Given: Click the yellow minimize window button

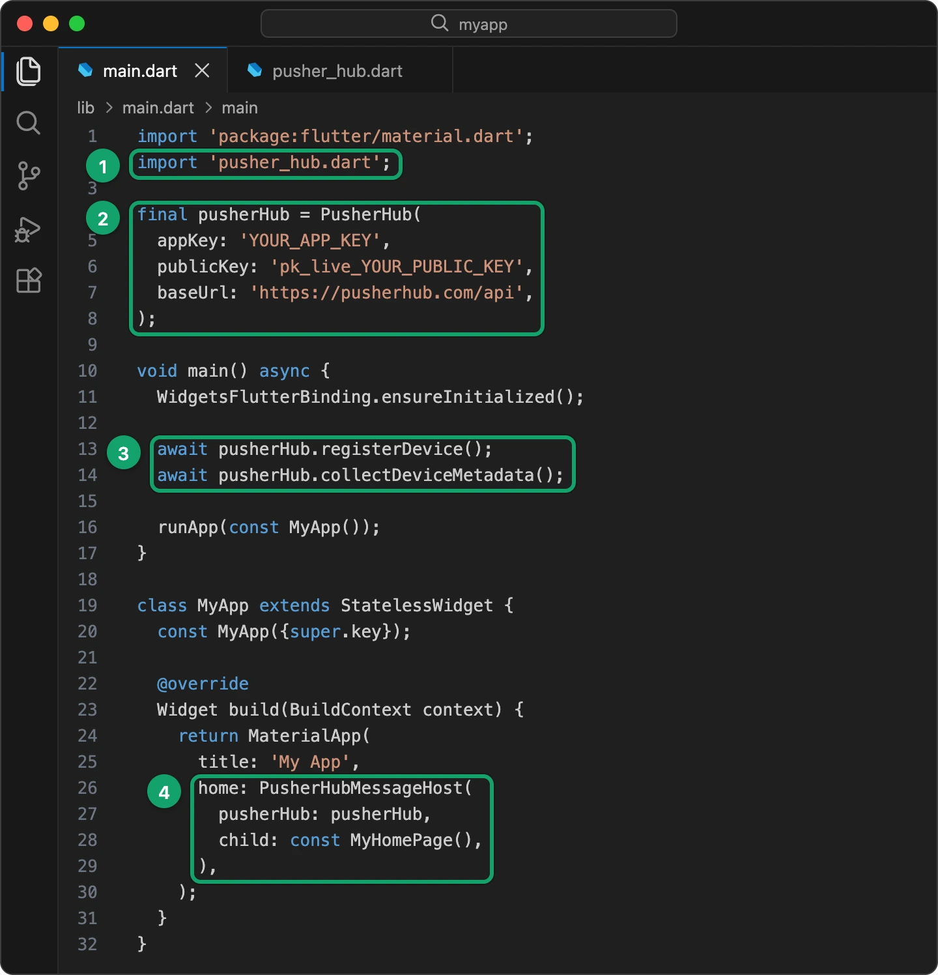Looking at the screenshot, I should (51, 23).
